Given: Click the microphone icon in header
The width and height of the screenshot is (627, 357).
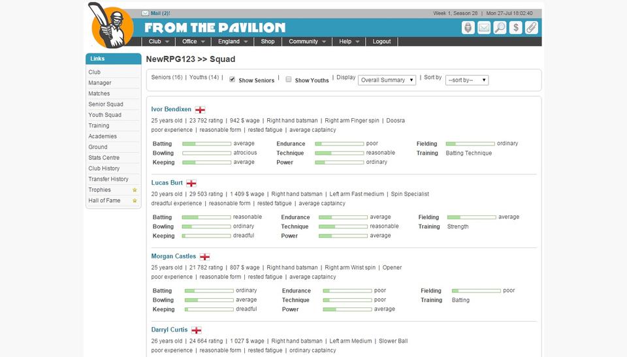Looking at the screenshot, I should click(468, 27).
